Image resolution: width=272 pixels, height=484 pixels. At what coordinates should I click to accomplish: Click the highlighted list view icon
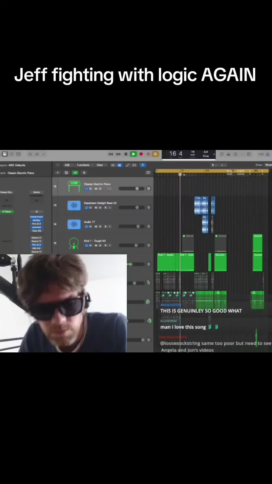[x=119, y=165]
